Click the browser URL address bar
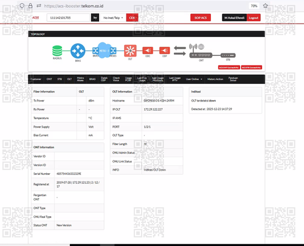This screenshot has height=246, width=304. click(74, 6)
